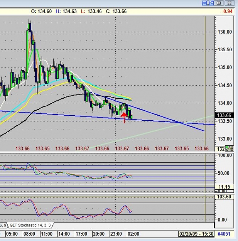Click the 14:00 time axis label

(64, 234)
